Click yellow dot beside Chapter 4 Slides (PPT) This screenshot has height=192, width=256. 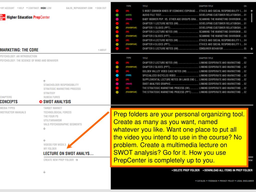click(x=117, y=44)
